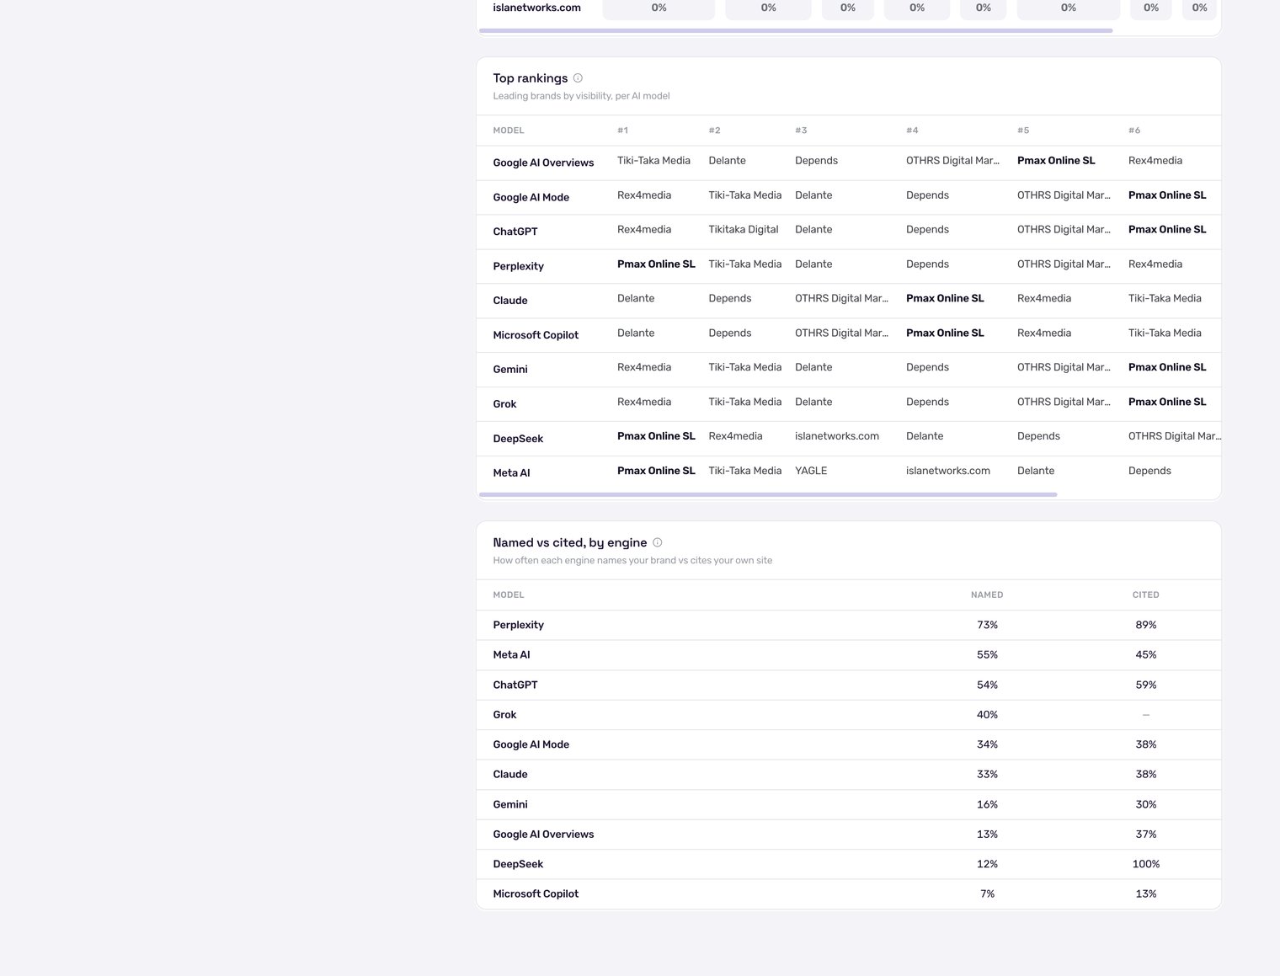The height and width of the screenshot is (976, 1280).
Task: Click Claude in Named vs cited table
Action: 510,774
